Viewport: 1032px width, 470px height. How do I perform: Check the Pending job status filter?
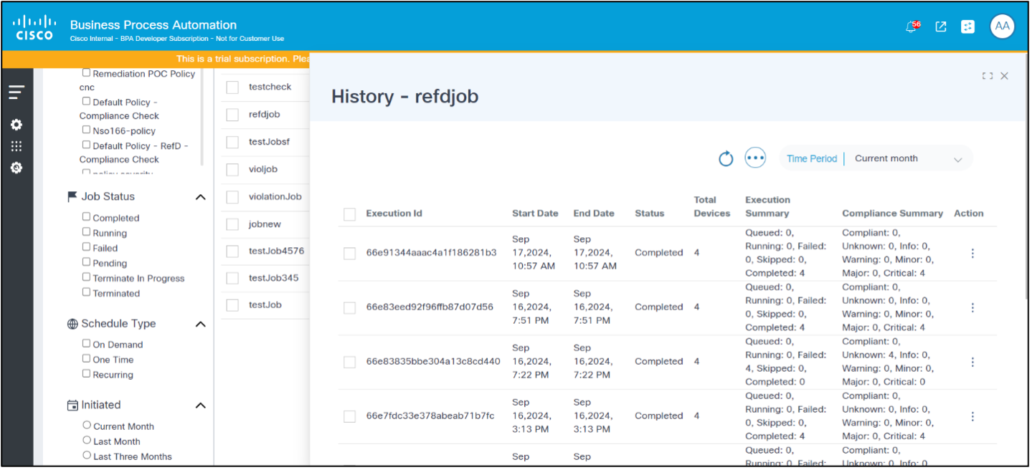click(x=87, y=262)
